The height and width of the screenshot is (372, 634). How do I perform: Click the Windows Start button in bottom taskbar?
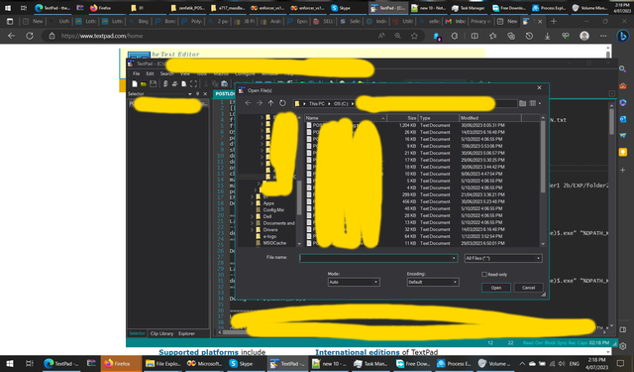[x=10, y=363]
